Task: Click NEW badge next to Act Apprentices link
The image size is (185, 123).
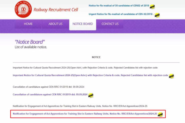Action: click(160, 114)
